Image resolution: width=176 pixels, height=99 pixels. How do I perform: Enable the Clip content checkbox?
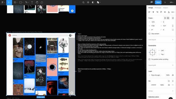149,34
